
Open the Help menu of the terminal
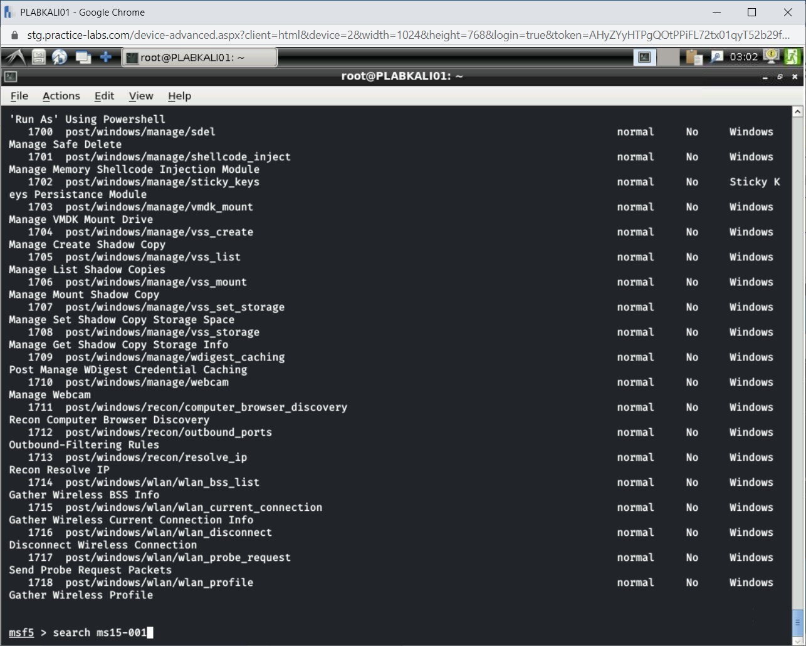tap(179, 96)
